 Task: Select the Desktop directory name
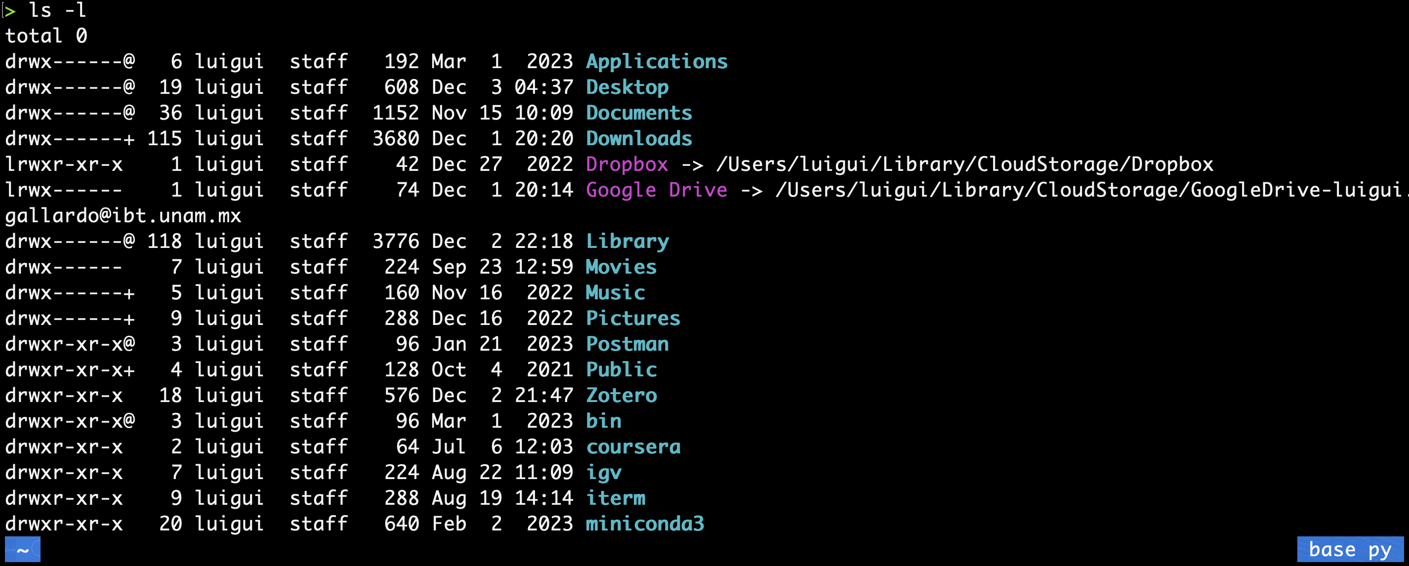coord(627,87)
